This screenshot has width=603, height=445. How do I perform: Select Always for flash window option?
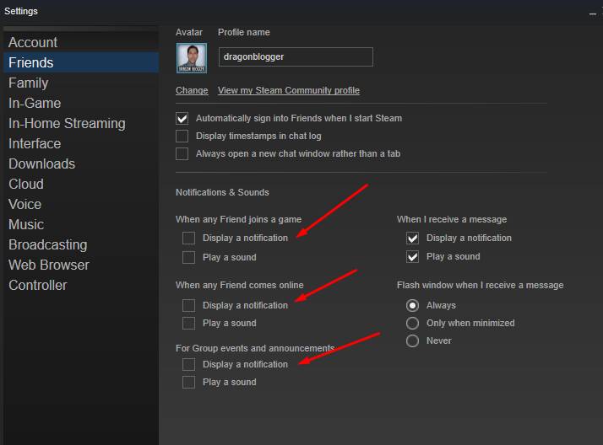412,305
